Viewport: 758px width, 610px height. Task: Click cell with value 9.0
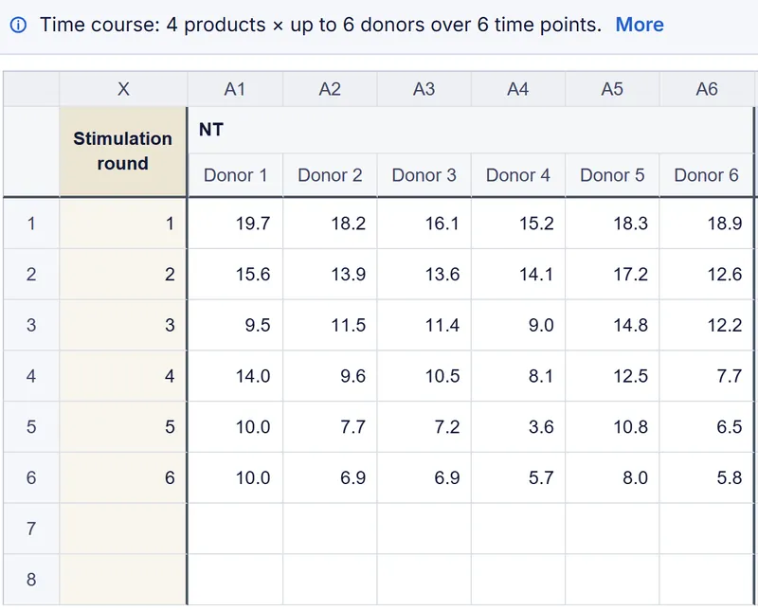point(517,325)
